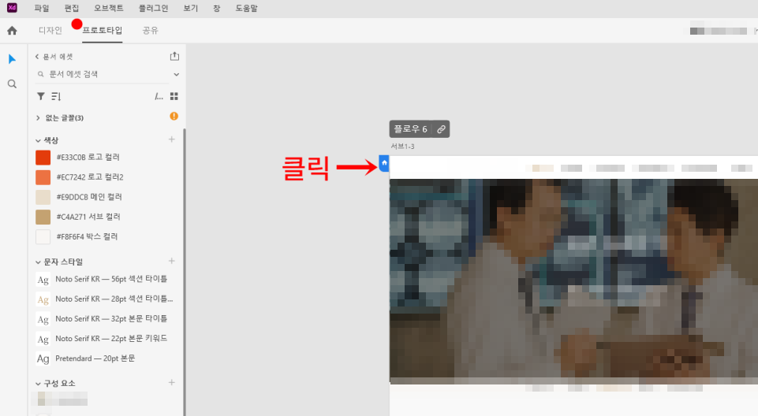Screen dimensions: 758x416
Task: Open the asset filter funnel icon
Action: click(41, 97)
